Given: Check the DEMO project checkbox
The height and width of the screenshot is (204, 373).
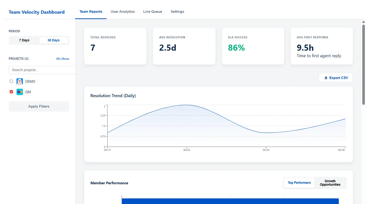Looking at the screenshot, I should (12, 81).
